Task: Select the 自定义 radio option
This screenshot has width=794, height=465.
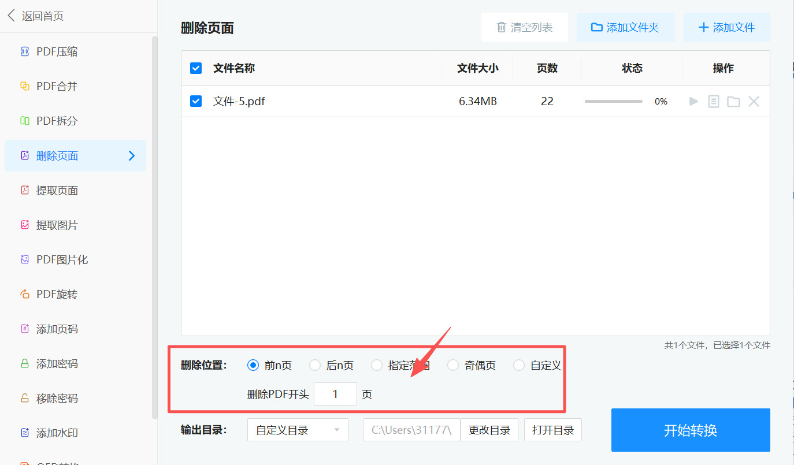Action: tap(519, 365)
